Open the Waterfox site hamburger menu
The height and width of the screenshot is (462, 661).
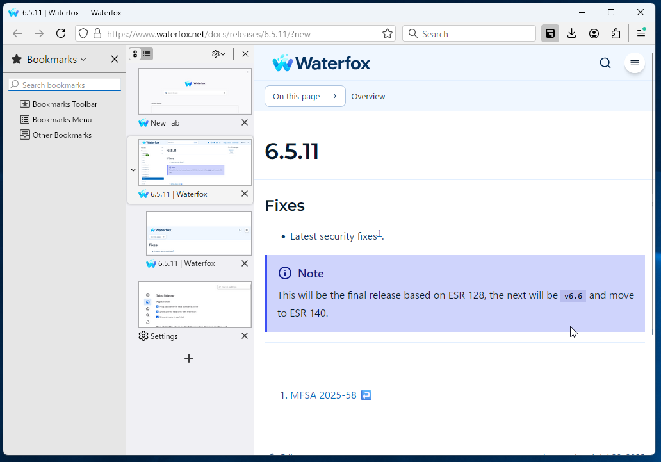click(x=634, y=63)
